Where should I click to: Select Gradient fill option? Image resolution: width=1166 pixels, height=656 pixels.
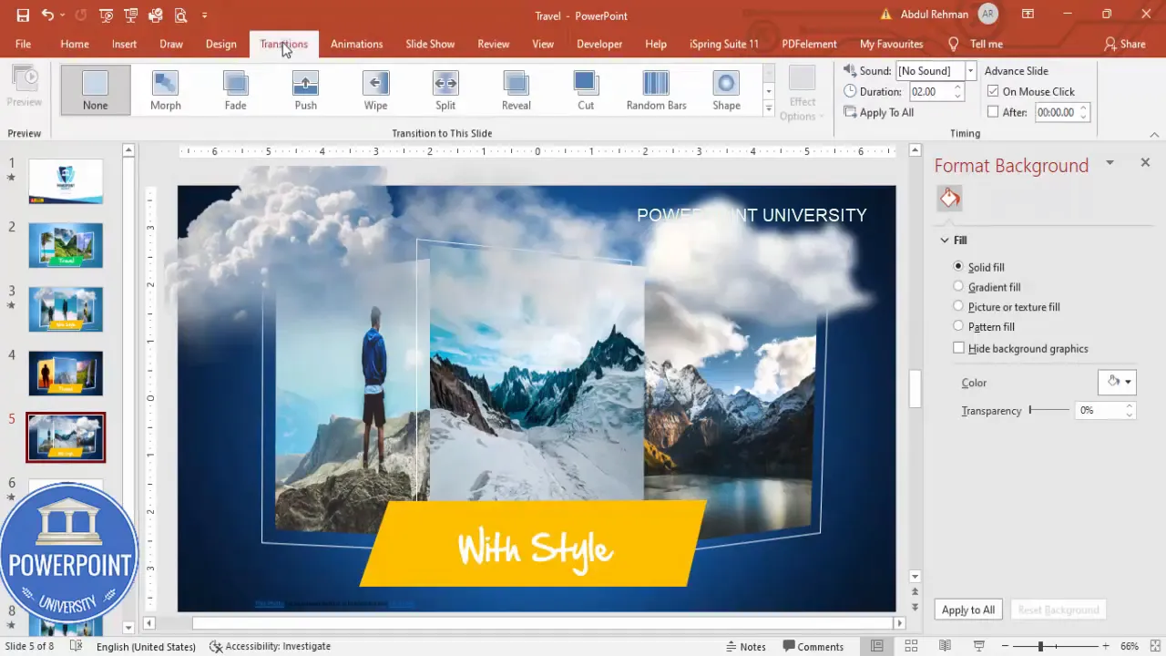(958, 287)
